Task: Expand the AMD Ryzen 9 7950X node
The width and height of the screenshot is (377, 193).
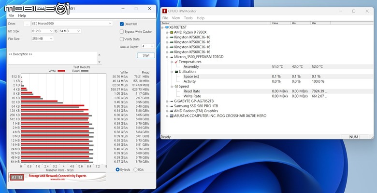Action: (x=167, y=32)
